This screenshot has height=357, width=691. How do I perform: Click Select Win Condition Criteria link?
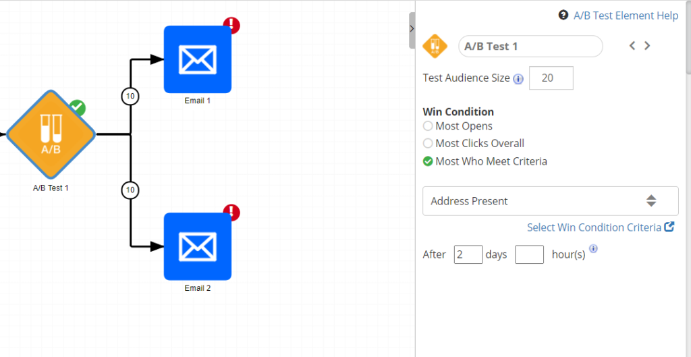[594, 227]
